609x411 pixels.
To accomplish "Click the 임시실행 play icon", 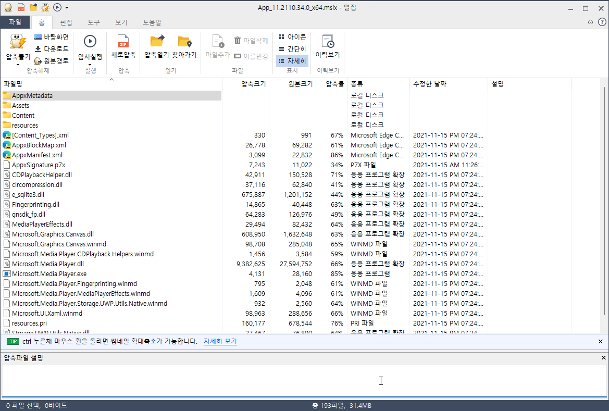I will click(90, 41).
